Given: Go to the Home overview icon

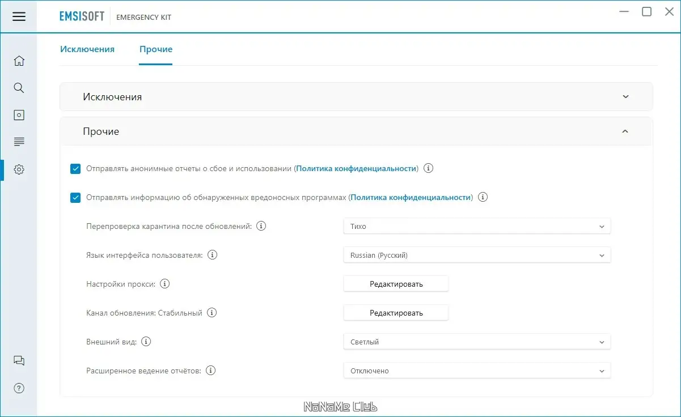Looking at the screenshot, I should (19, 61).
